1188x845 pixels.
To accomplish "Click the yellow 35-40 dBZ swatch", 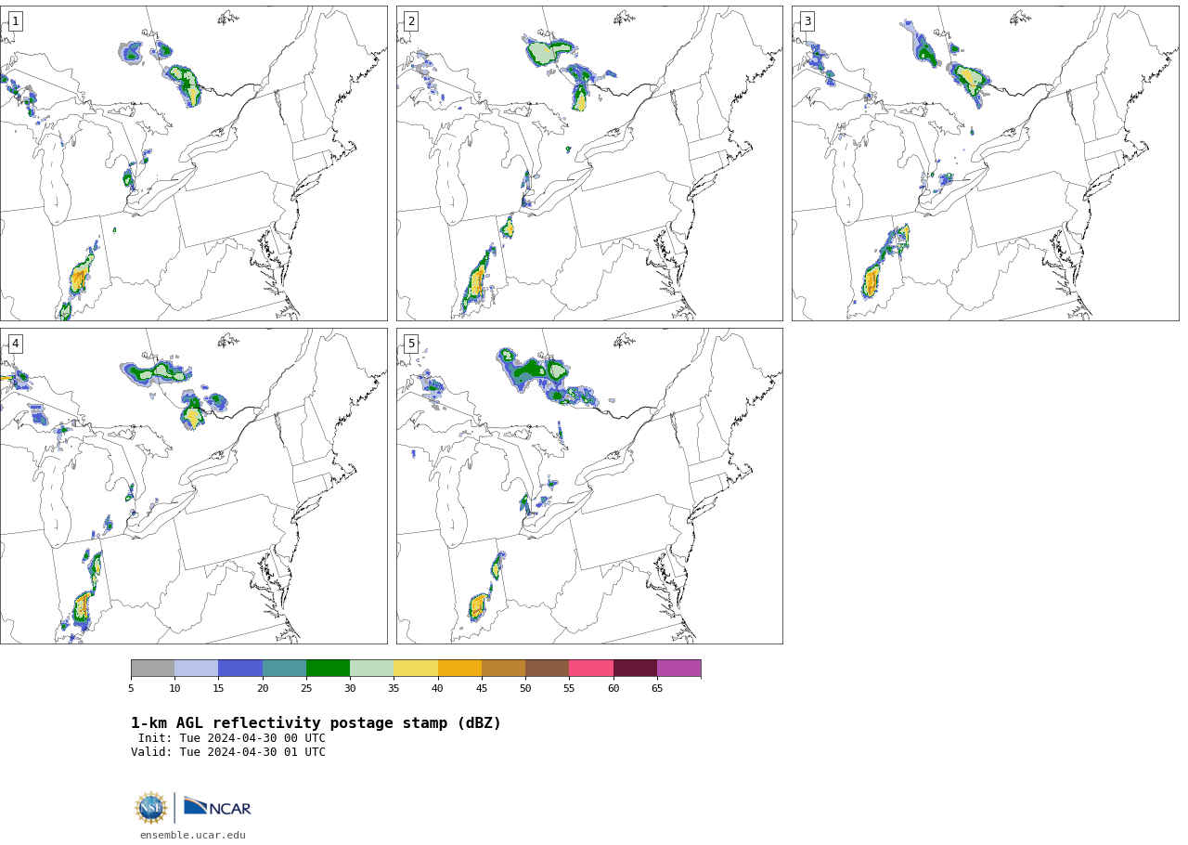I will coord(416,669).
